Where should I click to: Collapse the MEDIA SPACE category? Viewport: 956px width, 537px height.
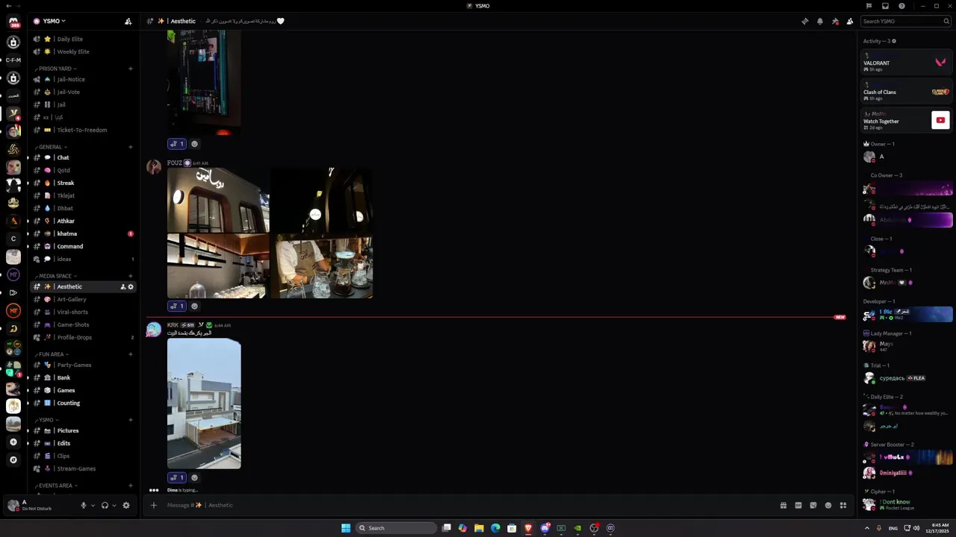pyautogui.click(x=56, y=276)
